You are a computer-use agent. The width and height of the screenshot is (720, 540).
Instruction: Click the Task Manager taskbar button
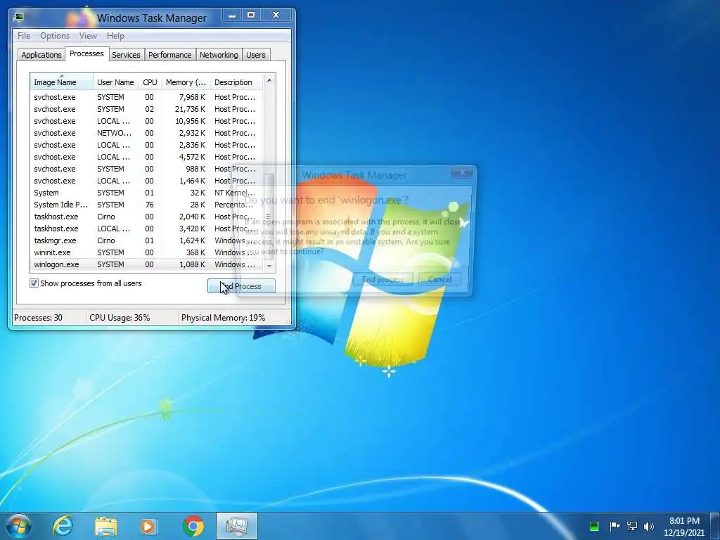click(x=237, y=526)
